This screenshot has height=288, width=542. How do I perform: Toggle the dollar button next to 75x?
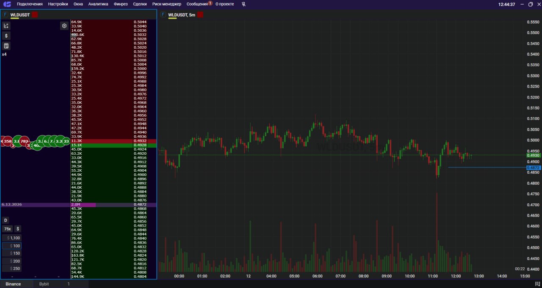[18, 229]
